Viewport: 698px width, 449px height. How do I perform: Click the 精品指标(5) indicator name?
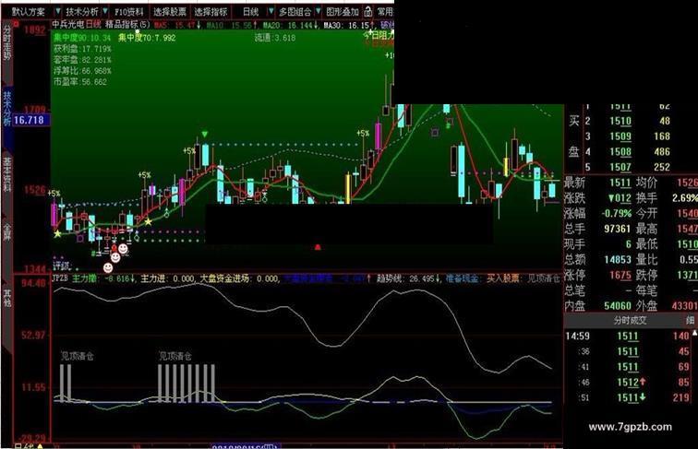point(127,24)
